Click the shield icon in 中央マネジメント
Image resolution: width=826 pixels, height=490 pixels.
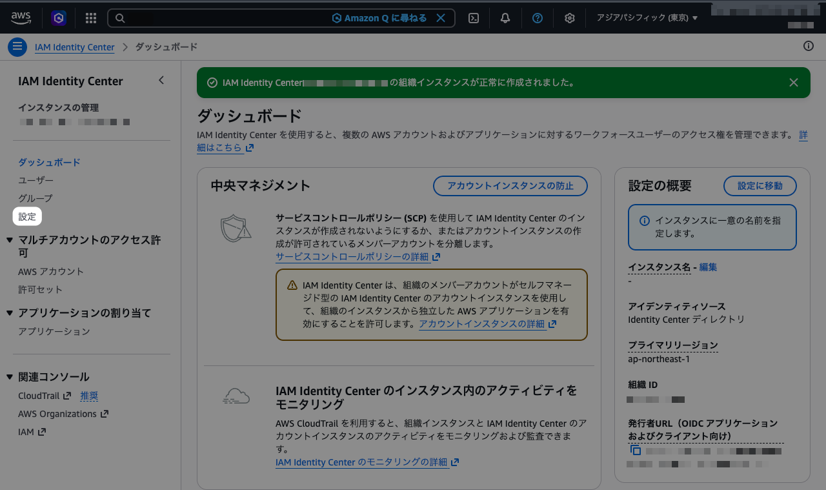235,228
